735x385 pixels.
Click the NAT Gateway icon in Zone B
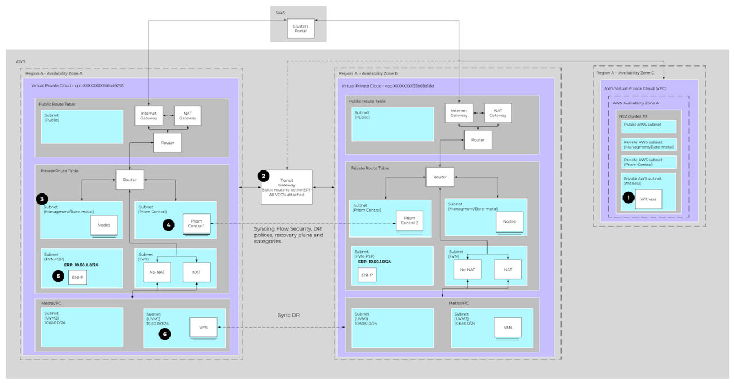click(x=497, y=112)
